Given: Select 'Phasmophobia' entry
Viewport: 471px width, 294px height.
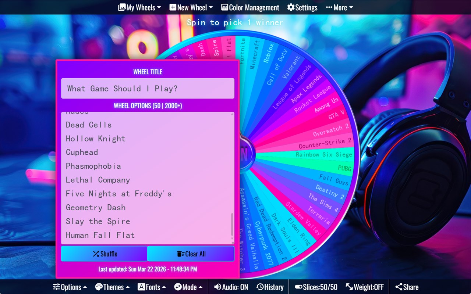Looking at the screenshot, I should click(x=93, y=166).
